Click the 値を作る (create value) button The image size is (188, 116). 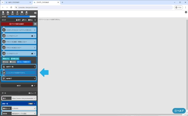[x=6, y=59]
